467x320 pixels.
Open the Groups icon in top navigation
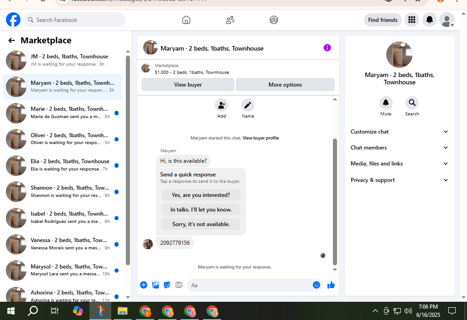coord(274,20)
